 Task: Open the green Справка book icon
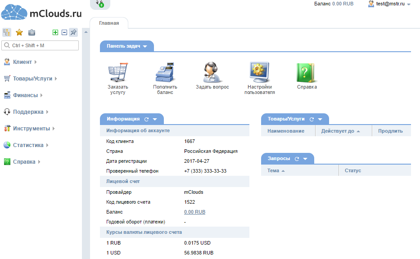tap(307, 73)
